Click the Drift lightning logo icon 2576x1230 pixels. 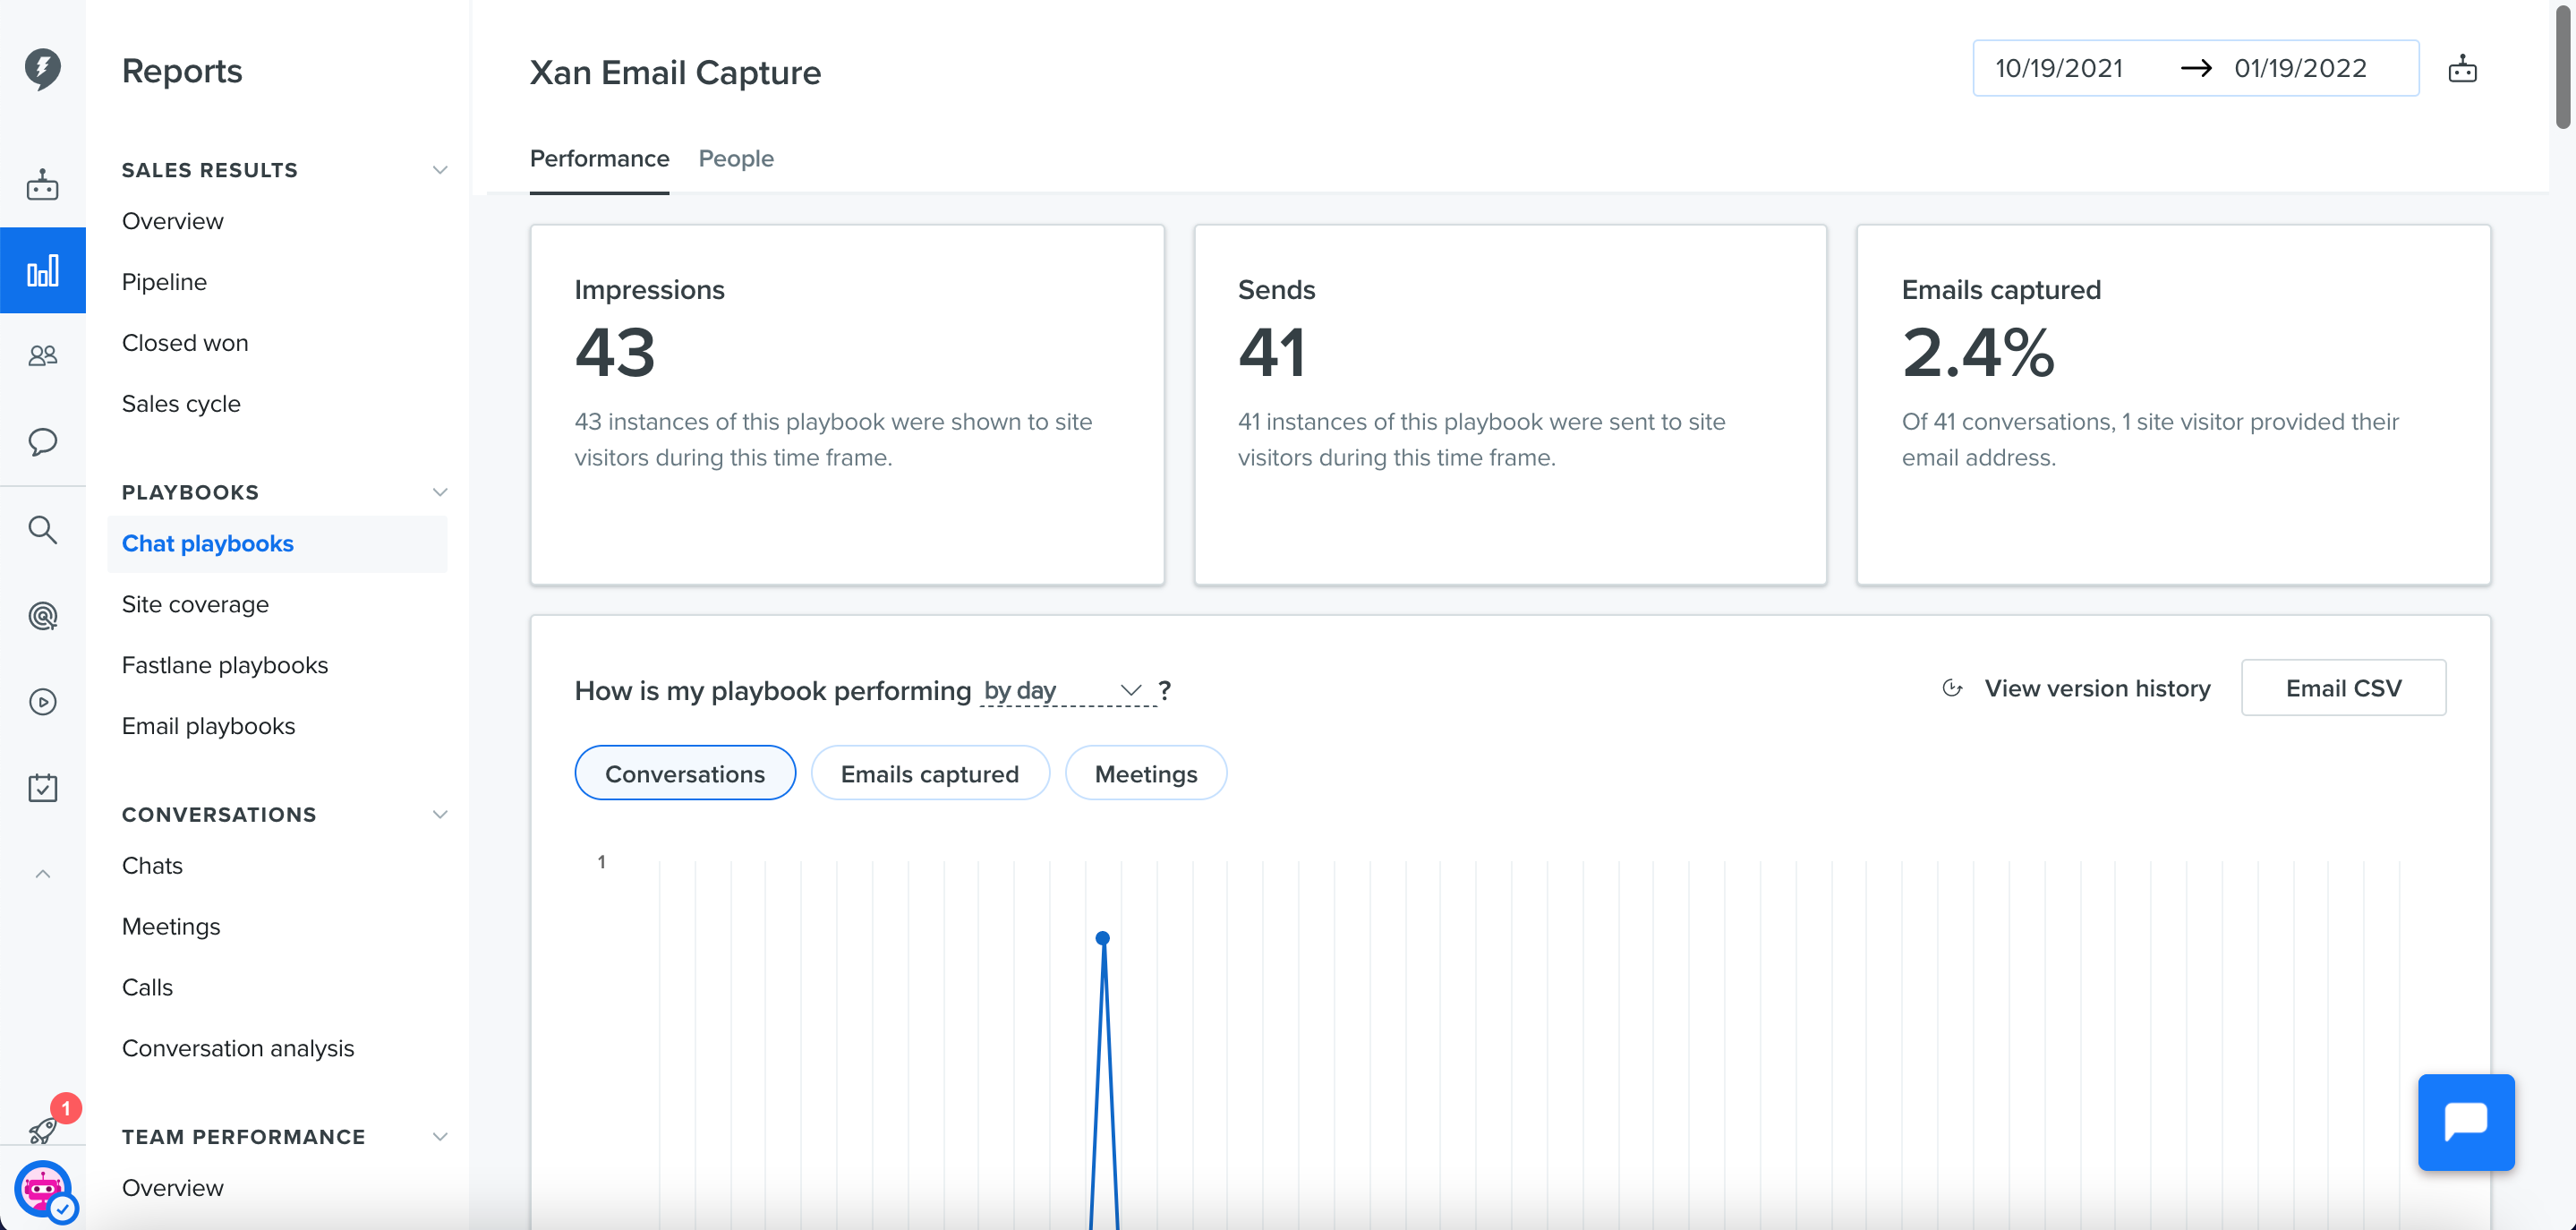click(42, 69)
